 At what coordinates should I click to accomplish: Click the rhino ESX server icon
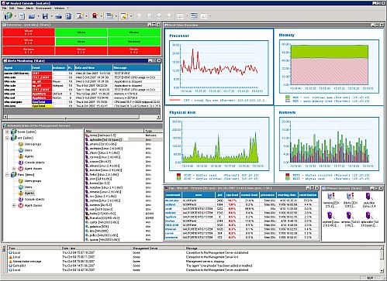pyautogui.click(x=350, y=197)
